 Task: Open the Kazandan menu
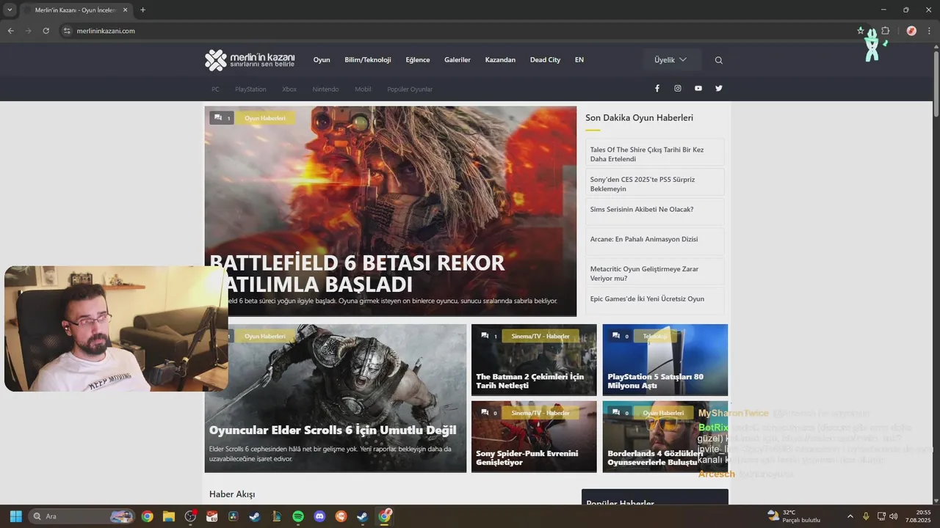(x=500, y=60)
